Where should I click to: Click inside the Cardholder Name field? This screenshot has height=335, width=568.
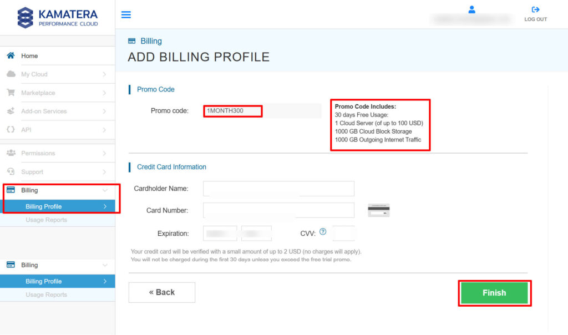(x=278, y=189)
